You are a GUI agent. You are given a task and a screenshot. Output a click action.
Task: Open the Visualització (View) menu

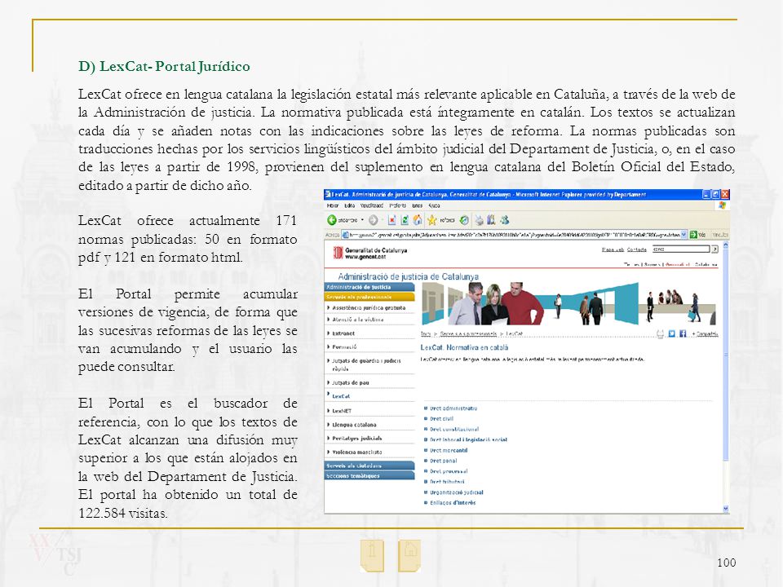[x=372, y=205]
